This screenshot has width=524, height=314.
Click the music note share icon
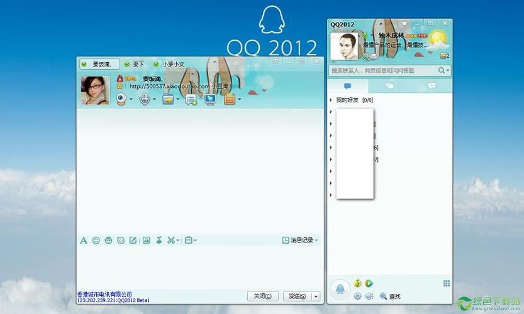(159, 241)
